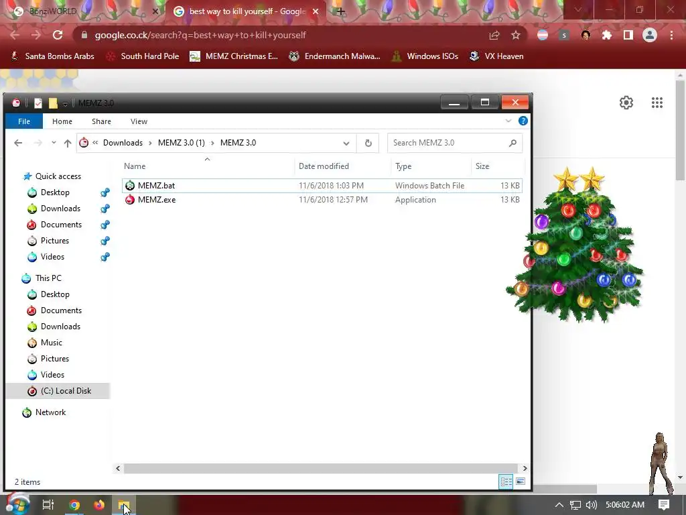Open a new Chrome tab

click(x=341, y=11)
